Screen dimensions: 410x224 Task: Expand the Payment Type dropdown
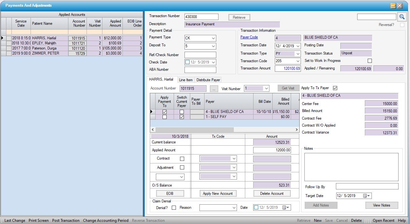213,38
